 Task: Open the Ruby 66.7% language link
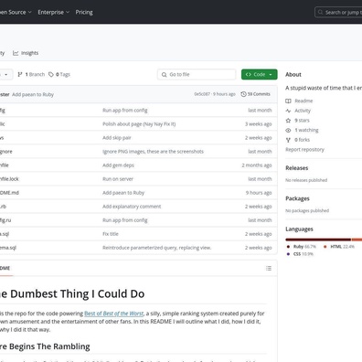(x=304, y=247)
